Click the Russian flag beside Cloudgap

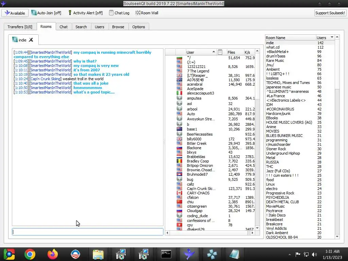click(x=179, y=211)
